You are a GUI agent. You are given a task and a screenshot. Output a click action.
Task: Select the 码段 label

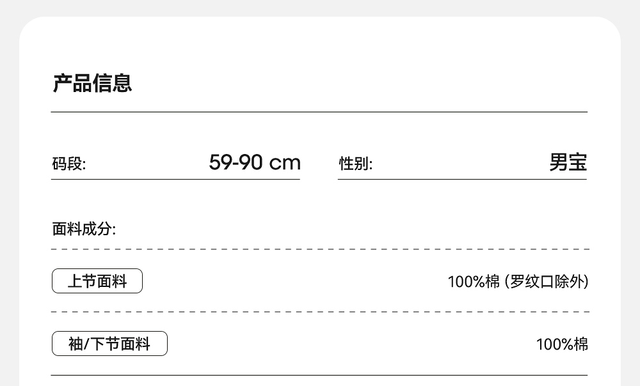(68, 164)
